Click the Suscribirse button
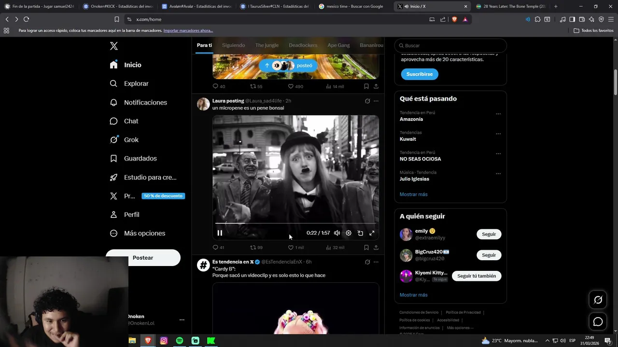Viewport: 618px width, 347px height. click(420, 74)
